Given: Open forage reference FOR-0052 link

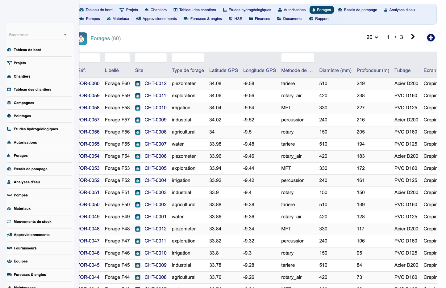Looking at the screenshot, I should 89,181.
